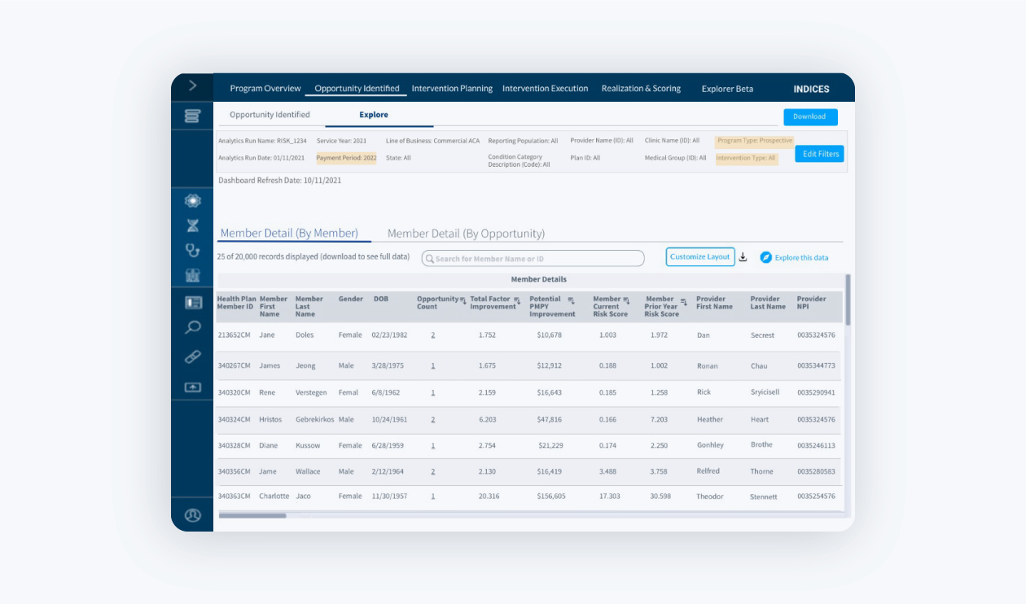Click the Program Type: Prospective filter label
Screen dimensions: 1026x604
(755, 141)
